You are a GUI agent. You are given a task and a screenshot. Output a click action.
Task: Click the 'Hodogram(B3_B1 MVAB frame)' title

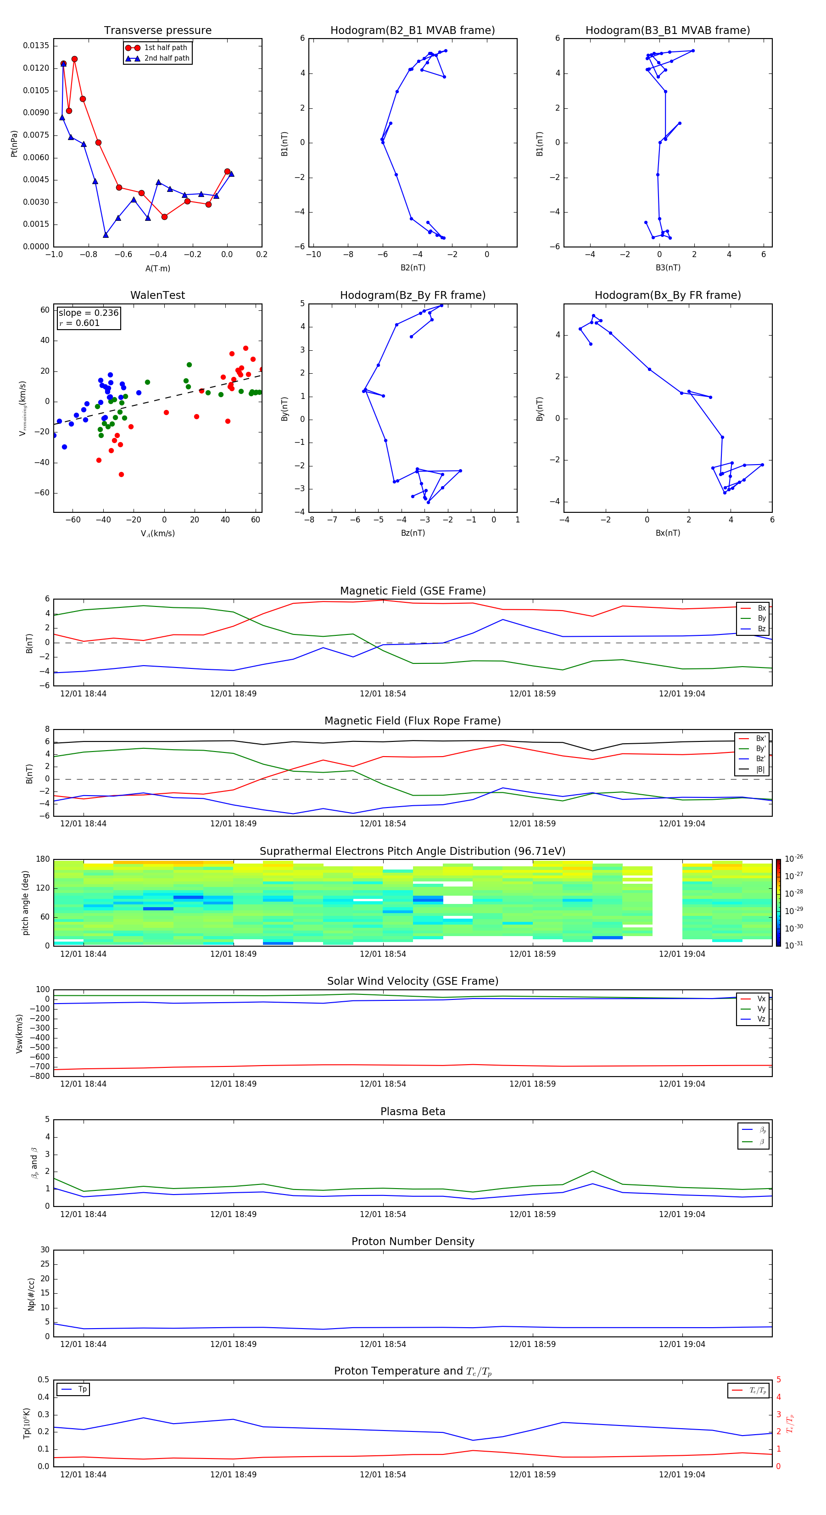[668, 31]
